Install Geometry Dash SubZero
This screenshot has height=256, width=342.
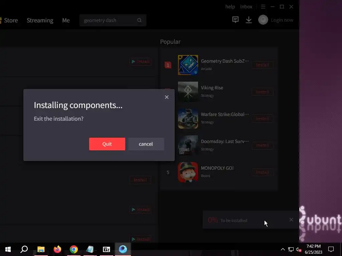tap(263, 65)
